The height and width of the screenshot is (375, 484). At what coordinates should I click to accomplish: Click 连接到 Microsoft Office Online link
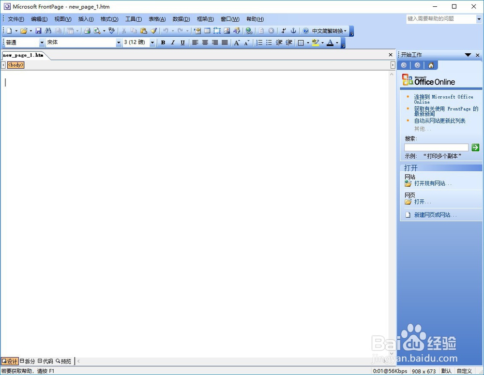point(443,99)
